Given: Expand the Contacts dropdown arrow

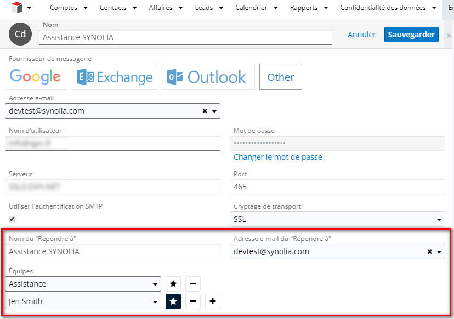Looking at the screenshot, I should point(135,8).
